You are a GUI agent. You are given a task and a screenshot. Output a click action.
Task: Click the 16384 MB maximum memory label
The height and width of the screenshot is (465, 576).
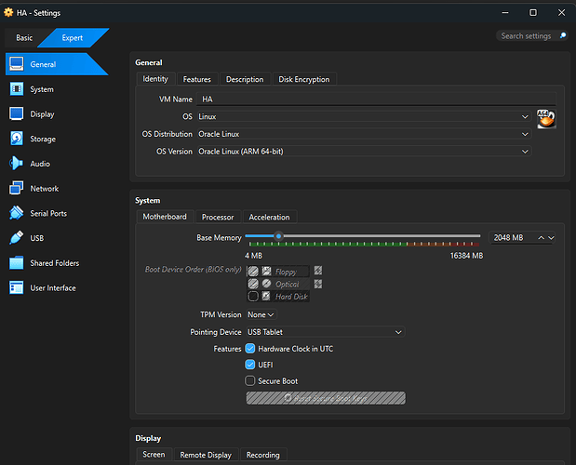(x=466, y=256)
